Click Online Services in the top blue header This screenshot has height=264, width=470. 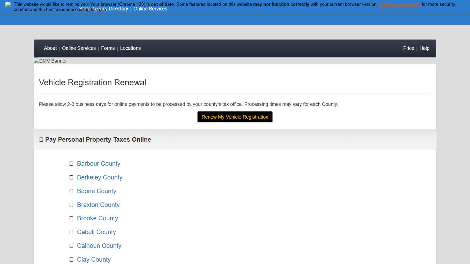click(150, 9)
